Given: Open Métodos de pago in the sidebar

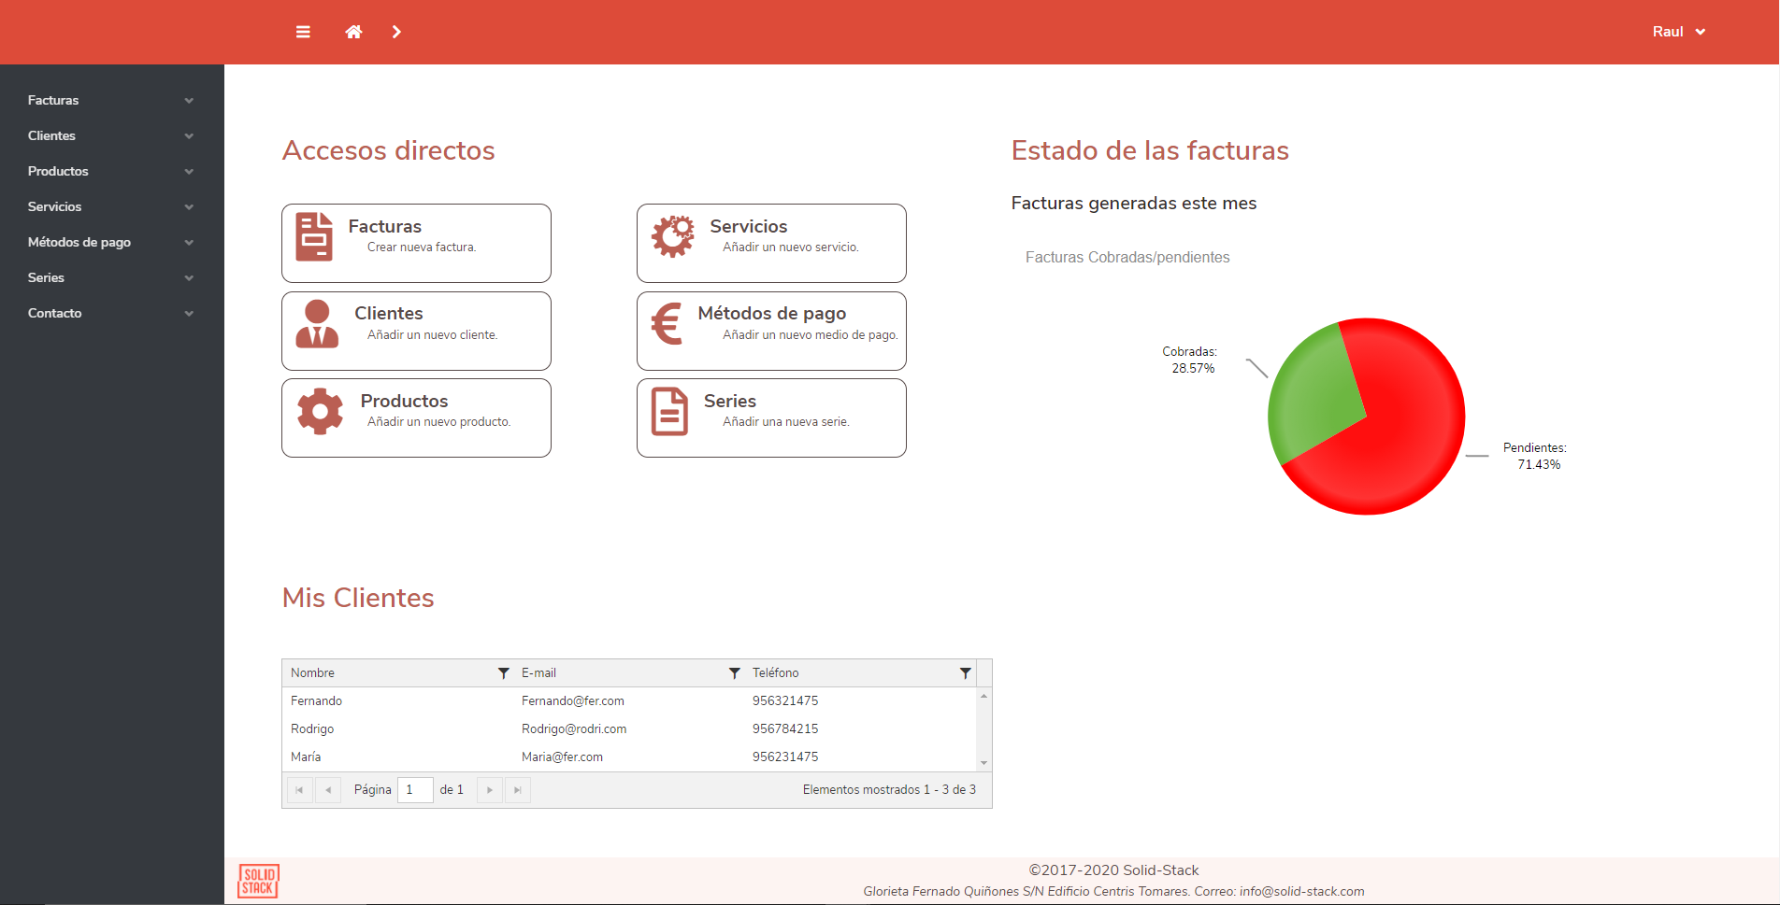Looking at the screenshot, I should (79, 242).
